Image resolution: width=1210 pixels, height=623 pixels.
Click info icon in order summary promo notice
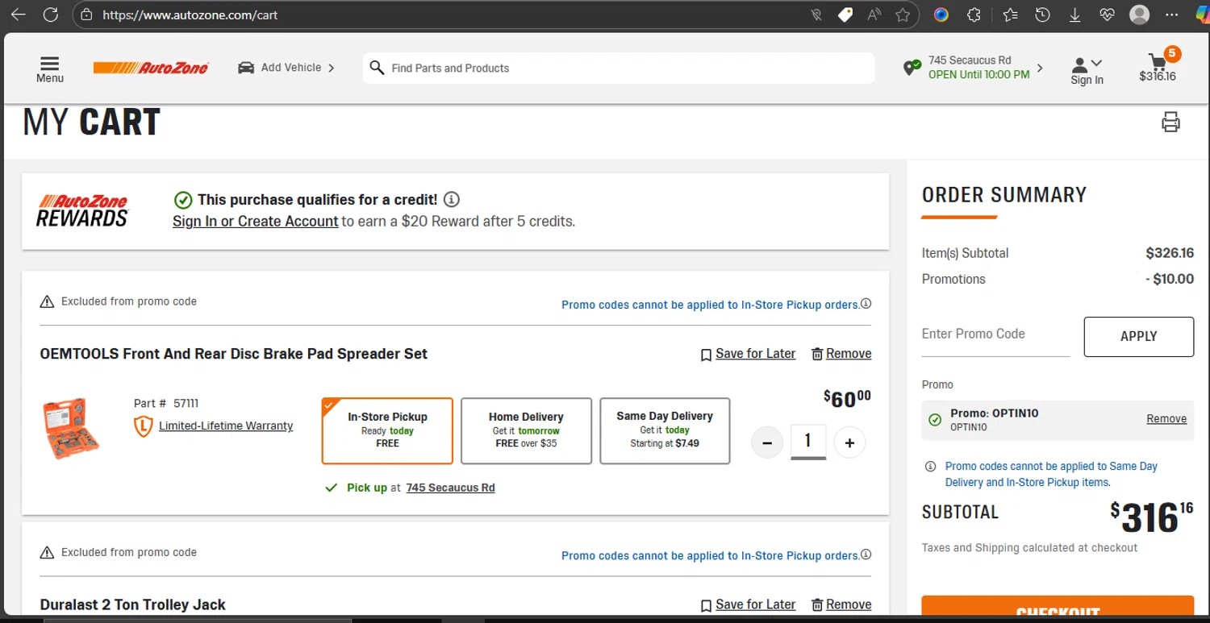930,466
